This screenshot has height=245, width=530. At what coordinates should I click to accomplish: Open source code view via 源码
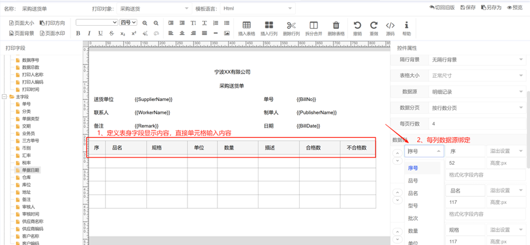[x=390, y=25]
